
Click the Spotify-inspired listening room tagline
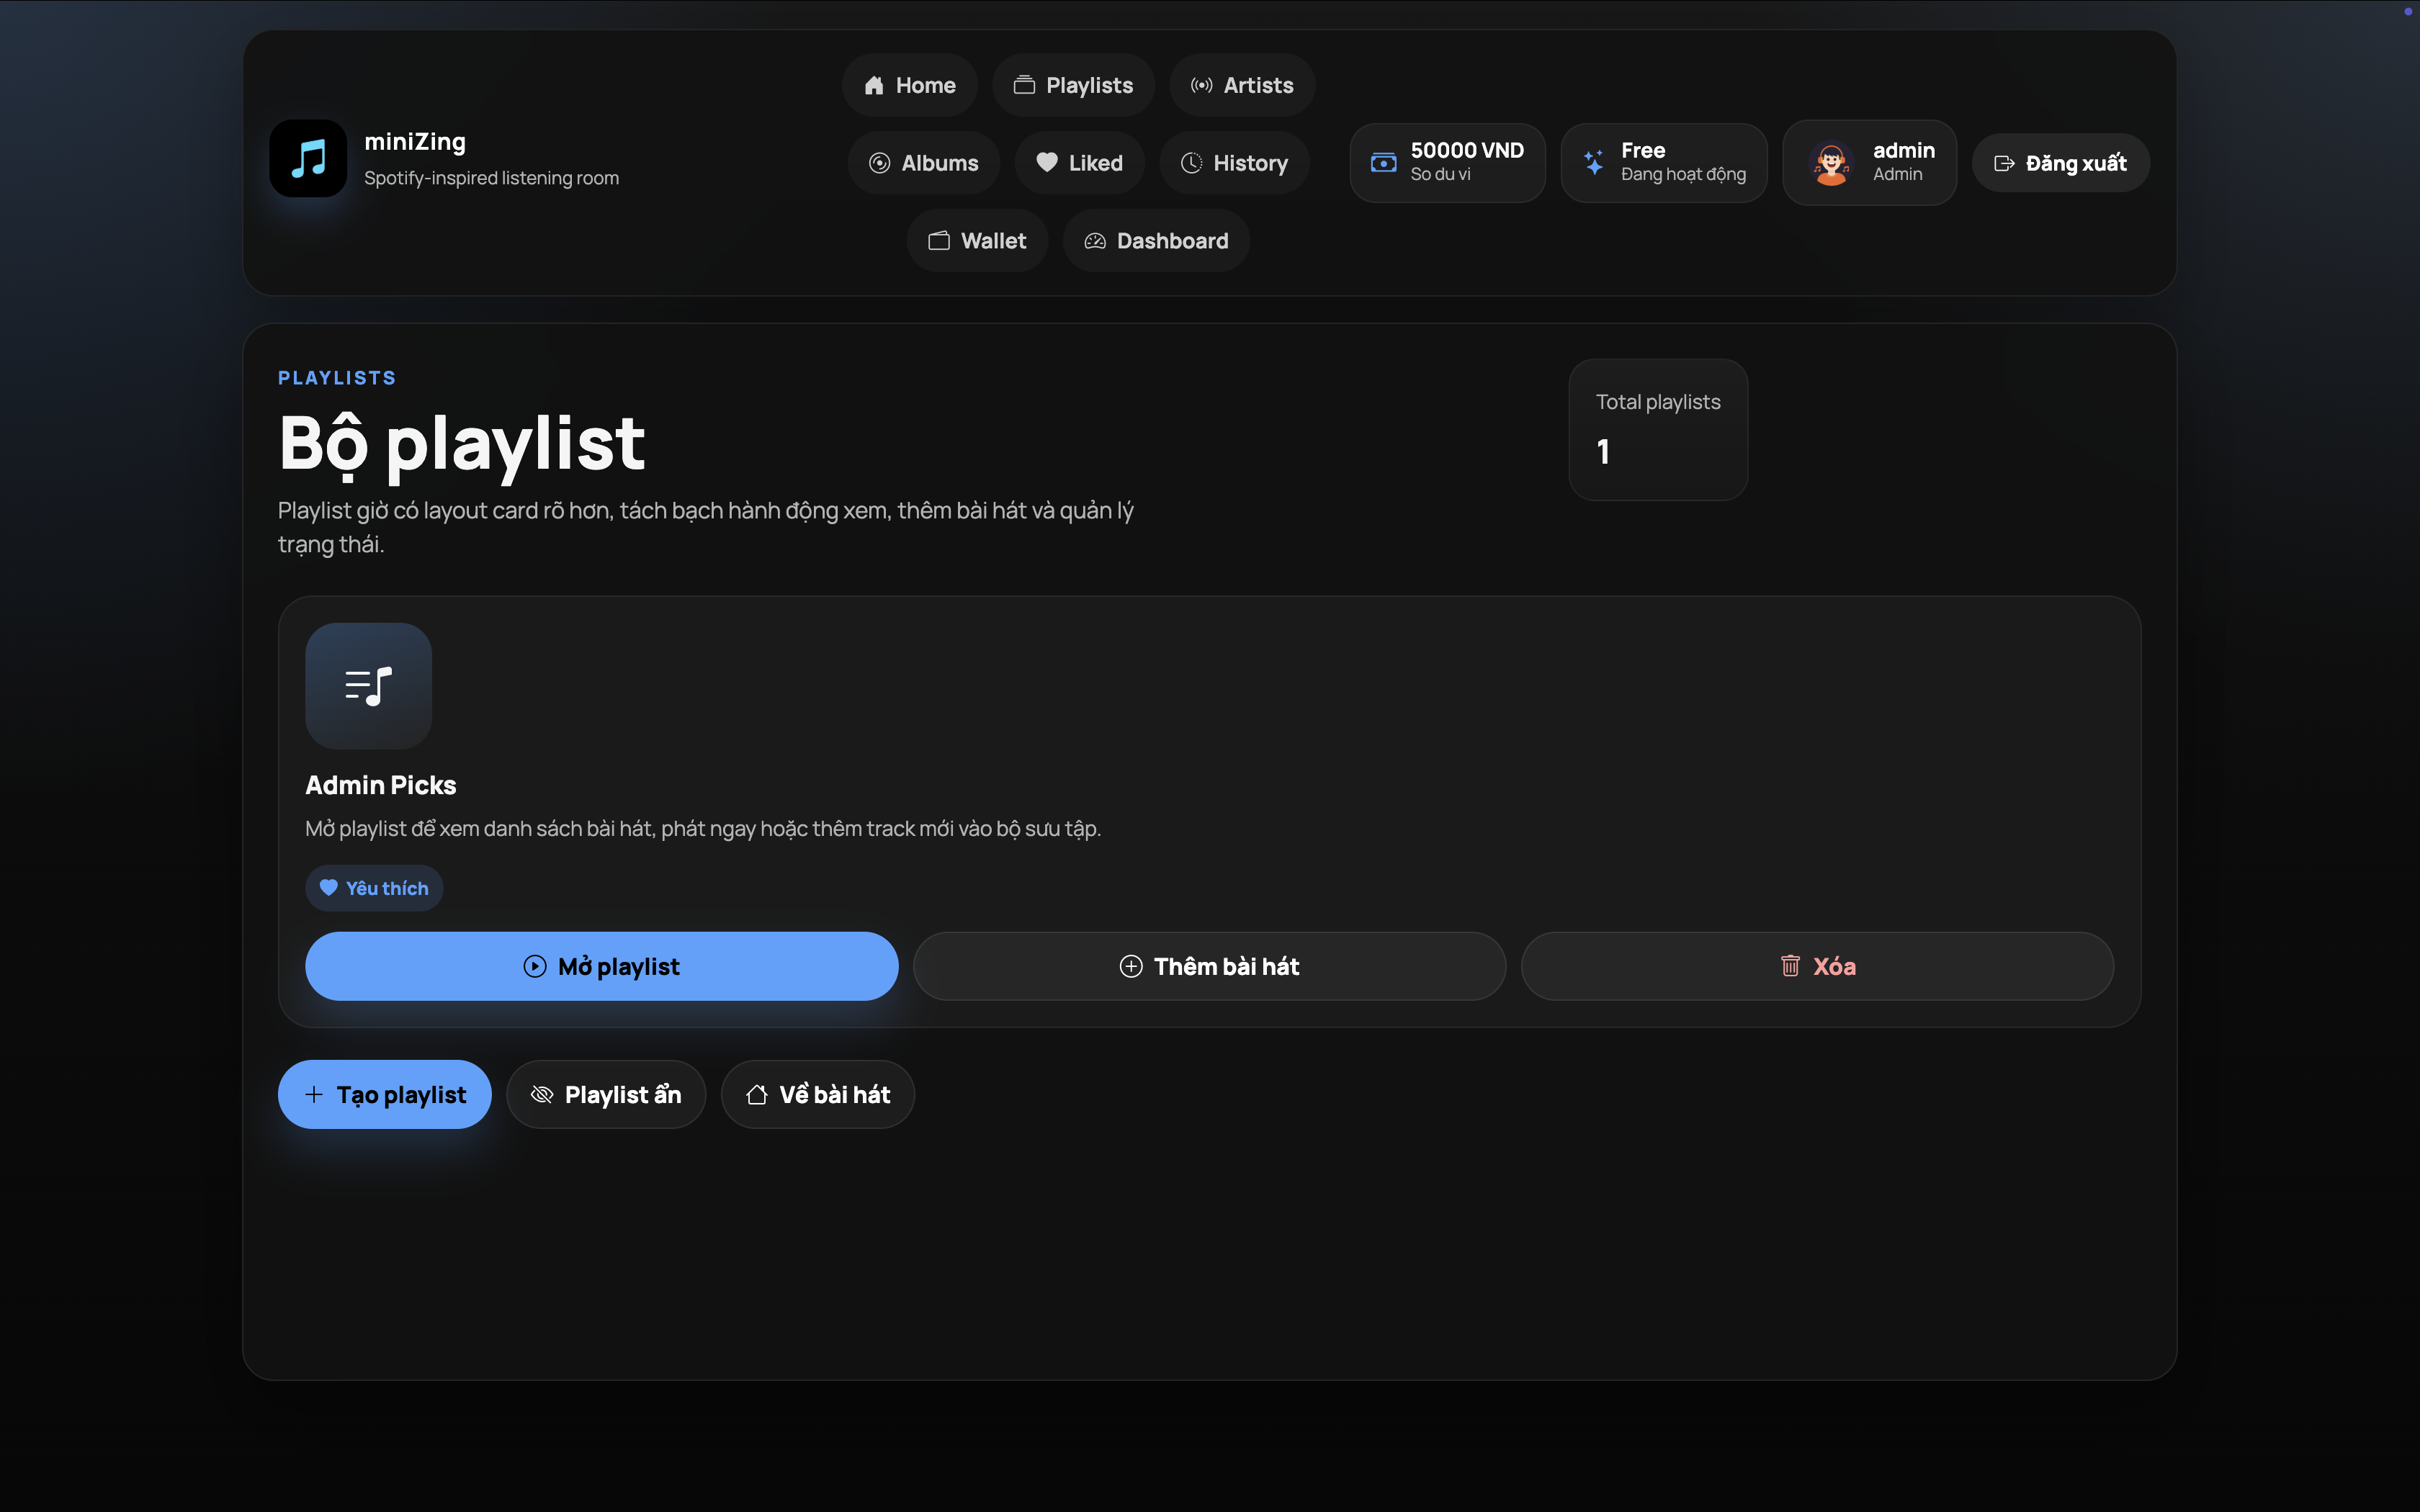click(491, 178)
